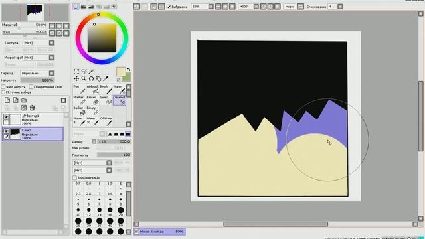This screenshot has width=425, height=239.
Task: Create a new layer folder
Action: [x=24, y=100]
